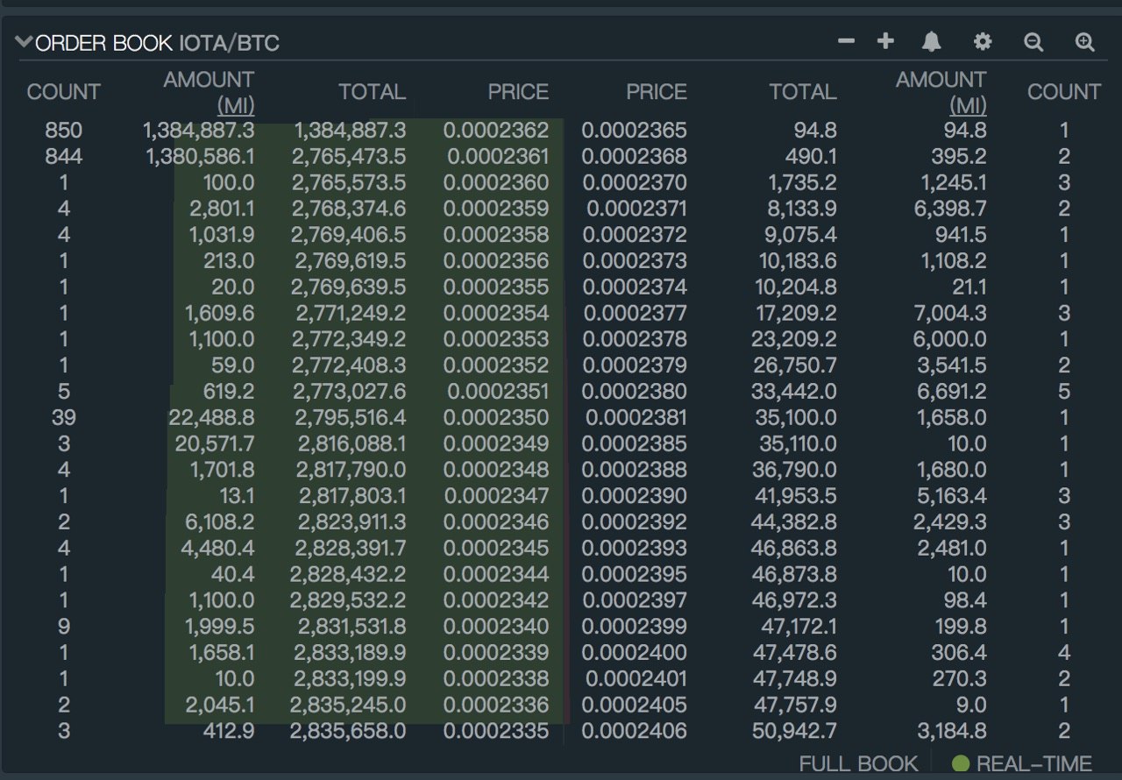Click bid row at price 0.0002350
Image resolution: width=1122 pixels, height=780 pixels.
pos(289,418)
